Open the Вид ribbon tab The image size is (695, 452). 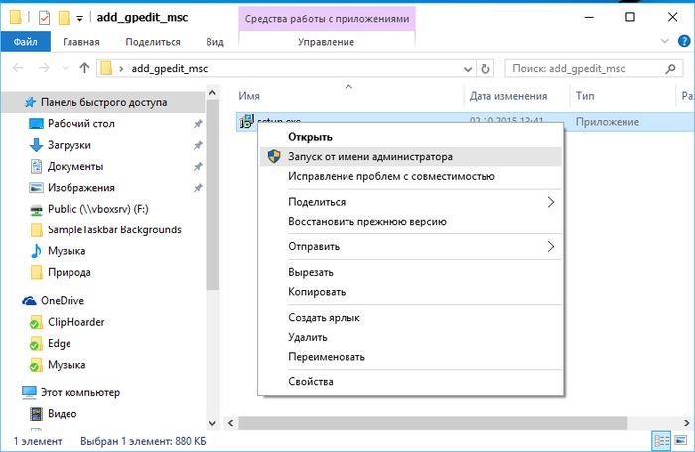[214, 42]
